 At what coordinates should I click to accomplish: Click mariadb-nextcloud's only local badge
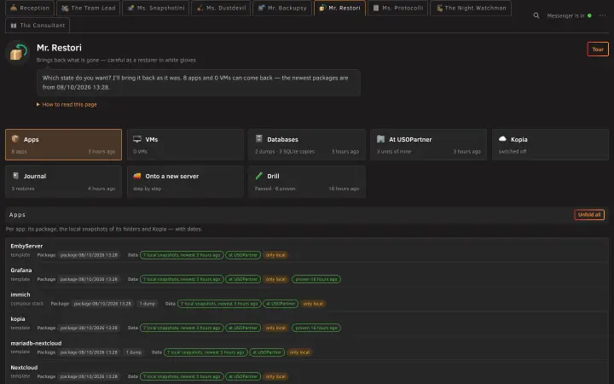pos(299,352)
